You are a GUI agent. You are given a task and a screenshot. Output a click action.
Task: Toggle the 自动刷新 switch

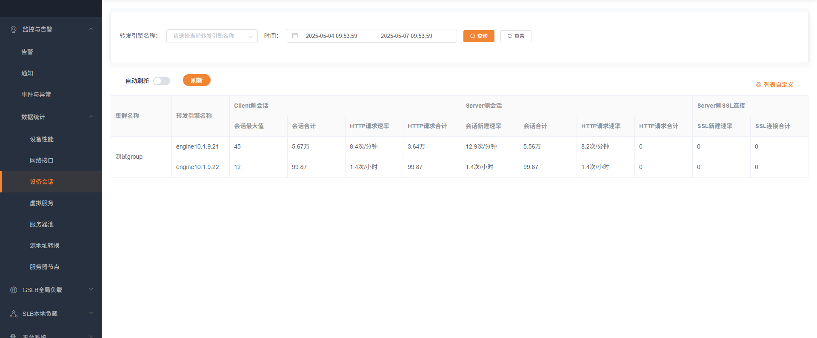(162, 81)
